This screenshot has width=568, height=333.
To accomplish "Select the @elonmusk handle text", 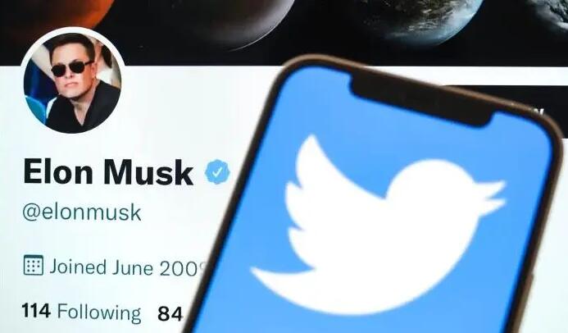I will pos(81,212).
